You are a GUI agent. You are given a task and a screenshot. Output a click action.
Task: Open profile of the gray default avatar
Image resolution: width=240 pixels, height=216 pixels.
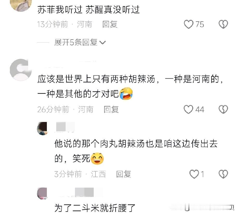coord(21,70)
